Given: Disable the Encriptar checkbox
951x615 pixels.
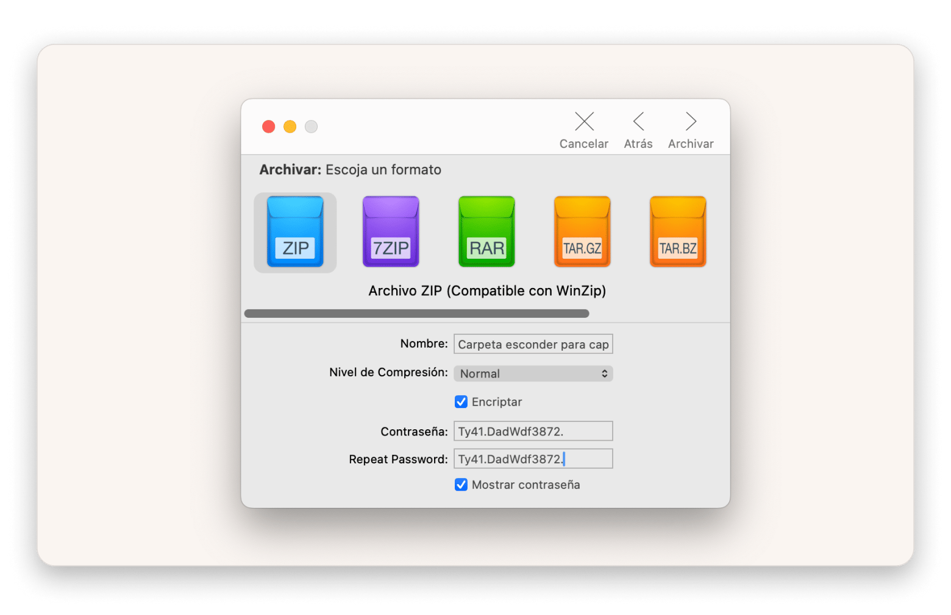Looking at the screenshot, I should [461, 402].
